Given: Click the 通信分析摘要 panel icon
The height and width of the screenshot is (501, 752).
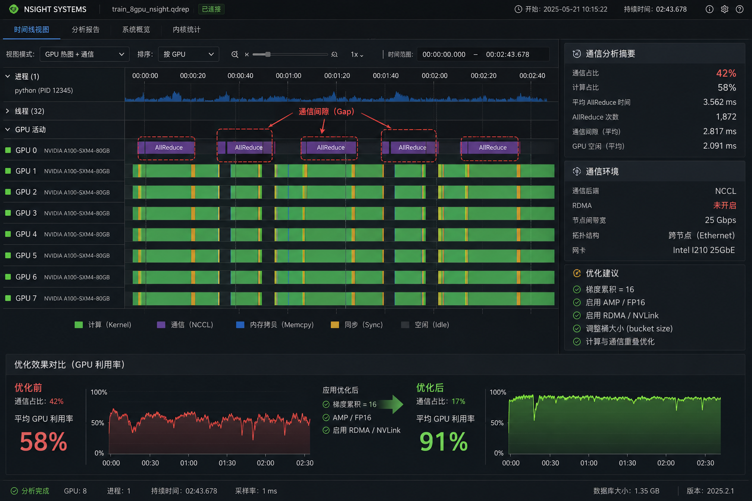Looking at the screenshot, I should click(577, 54).
